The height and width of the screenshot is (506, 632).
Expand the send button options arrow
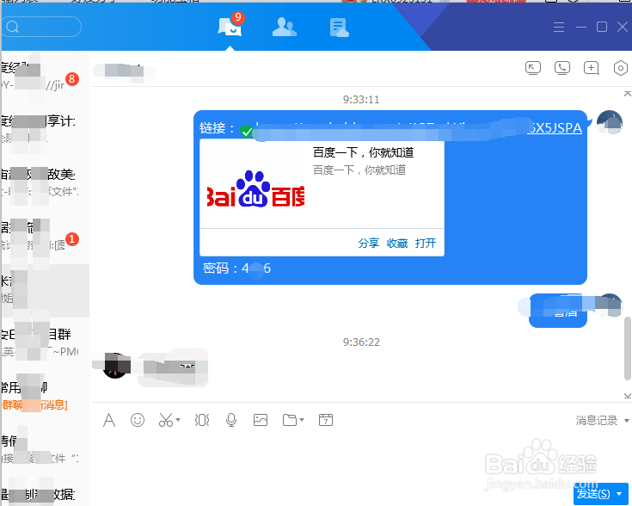pyautogui.click(x=619, y=494)
